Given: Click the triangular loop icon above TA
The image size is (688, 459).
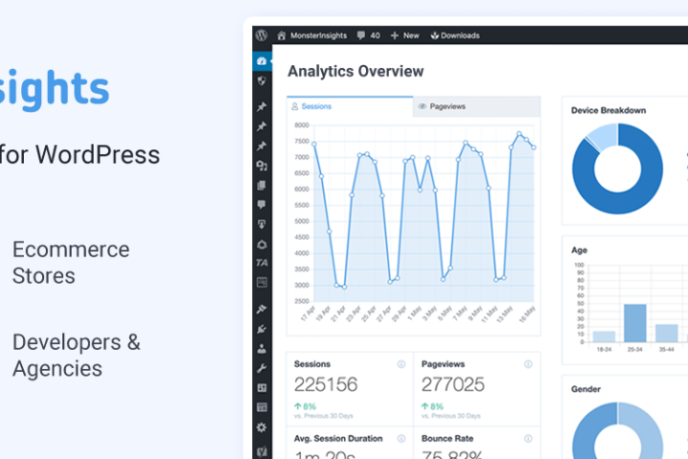Looking at the screenshot, I should click(262, 244).
